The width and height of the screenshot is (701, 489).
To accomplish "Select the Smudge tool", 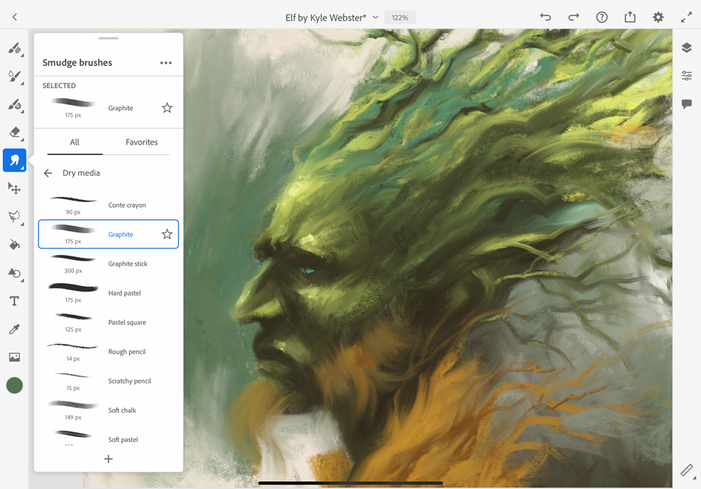I will pyautogui.click(x=14, y=160).
